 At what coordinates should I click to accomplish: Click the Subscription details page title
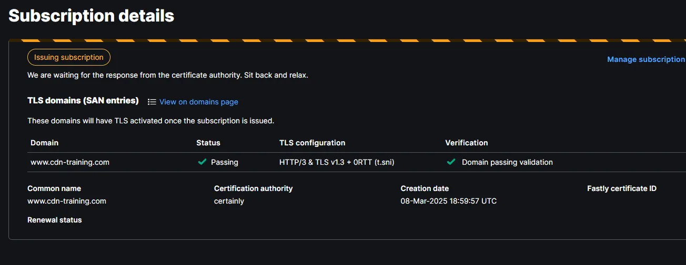pyautogui.click(x=92, y=16)
